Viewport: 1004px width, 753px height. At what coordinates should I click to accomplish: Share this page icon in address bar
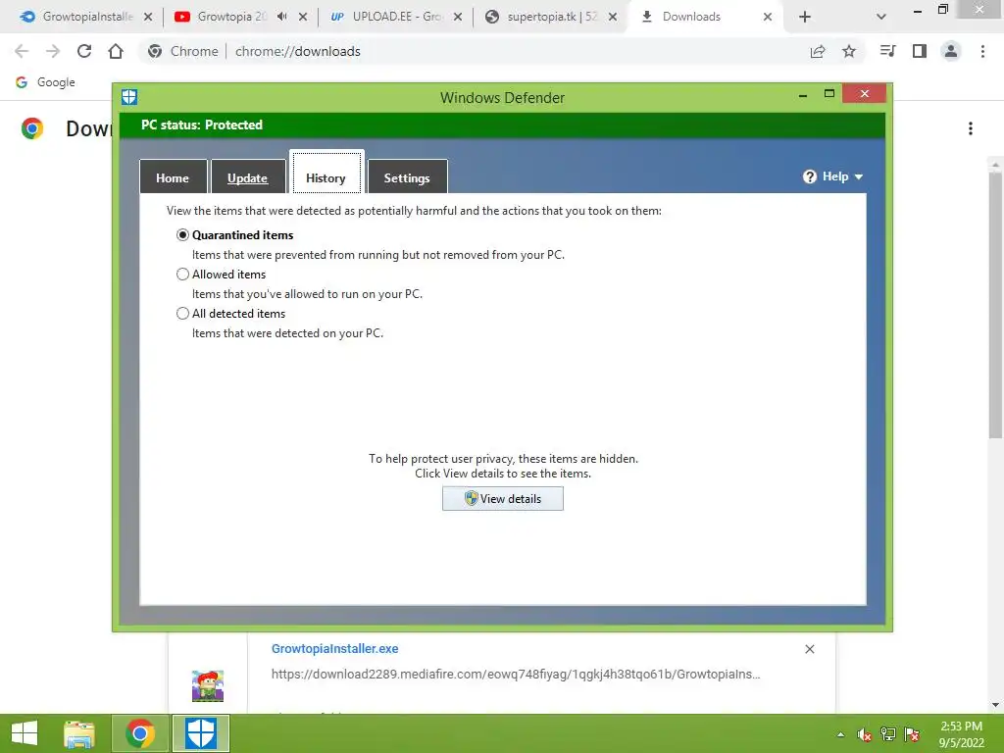tap(818, 51)
